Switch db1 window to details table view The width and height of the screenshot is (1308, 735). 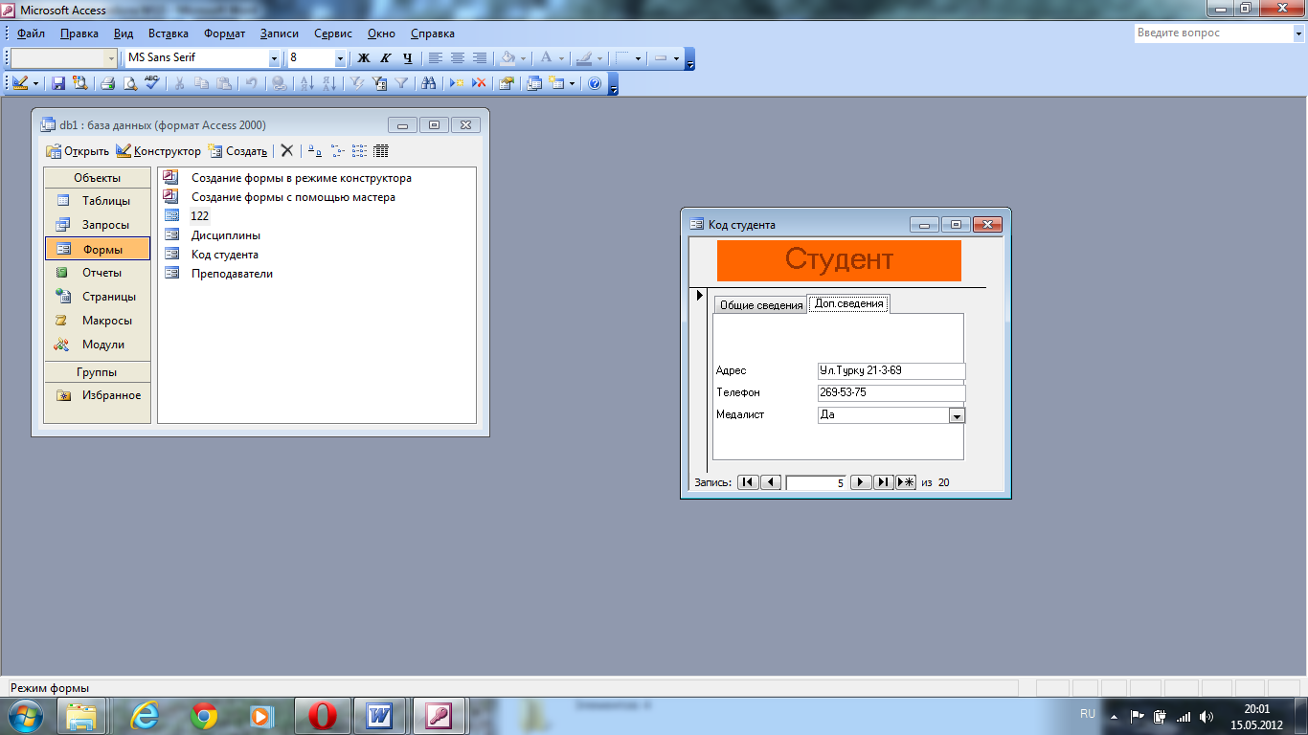pyautogui.click(x=381, y=151)
